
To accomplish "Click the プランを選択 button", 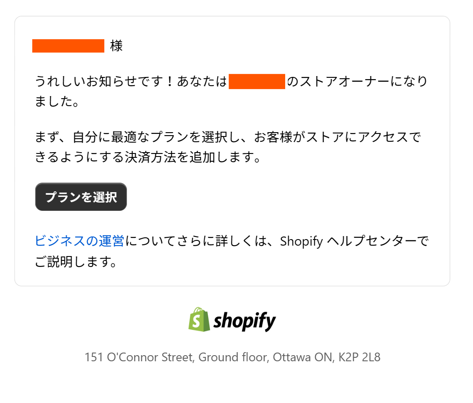I will point(81,197).
